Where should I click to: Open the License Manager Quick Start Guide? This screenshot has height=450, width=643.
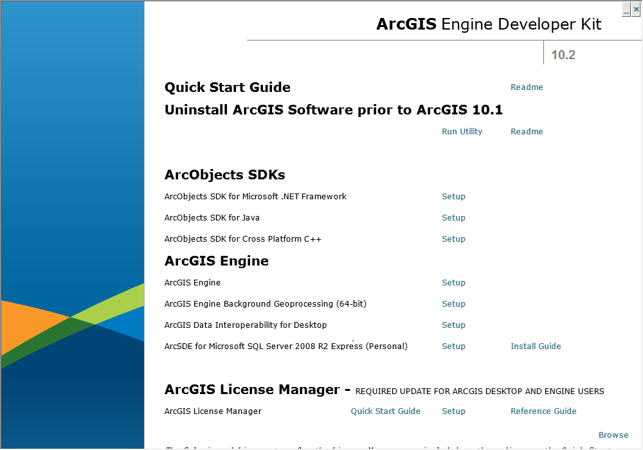click(x=385, y=411)
